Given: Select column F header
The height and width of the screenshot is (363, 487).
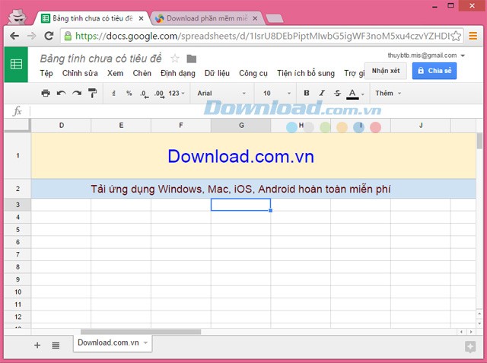Looking at the screenshot, I should click(181, 126).
